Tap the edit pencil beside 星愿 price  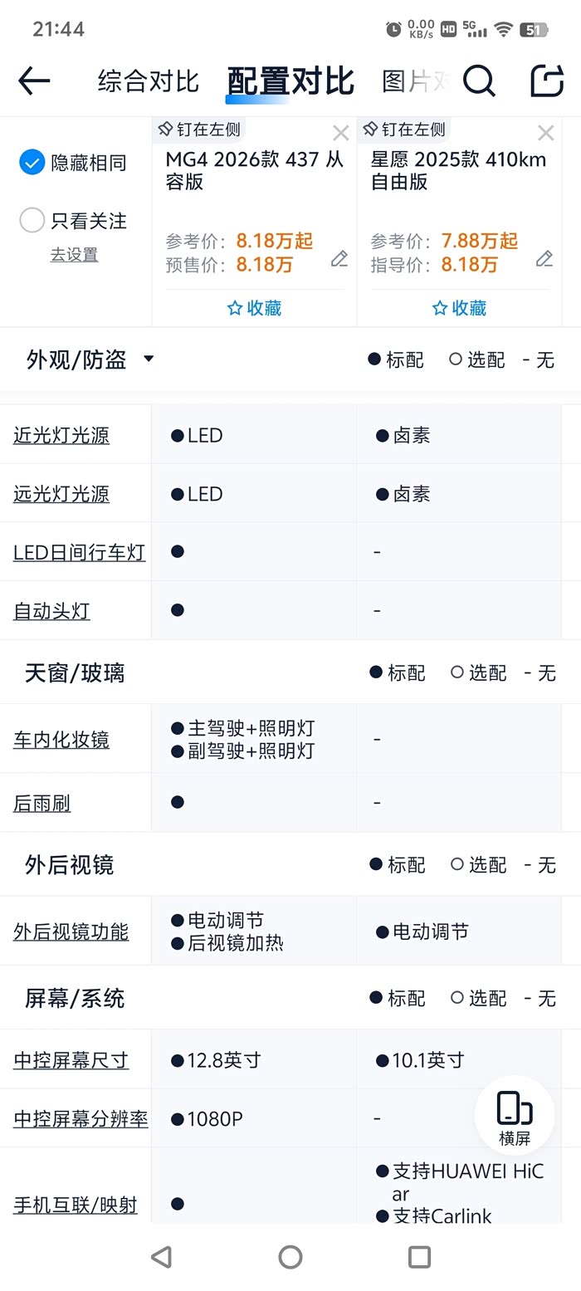click(x=544, y=259)
